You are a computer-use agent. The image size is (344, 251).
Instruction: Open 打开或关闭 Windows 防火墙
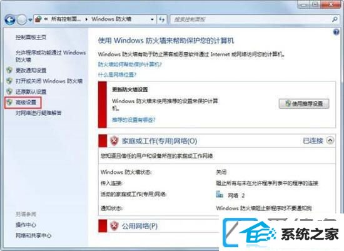coord(49,81)
